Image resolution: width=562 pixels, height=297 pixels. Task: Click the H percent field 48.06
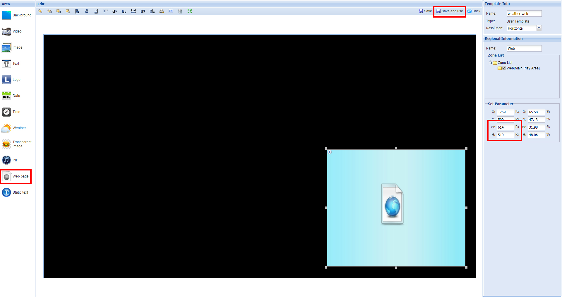[536, 135]
